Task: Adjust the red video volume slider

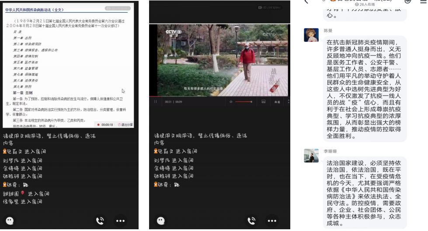Action: pyautogui.click(x=244, y=102)
